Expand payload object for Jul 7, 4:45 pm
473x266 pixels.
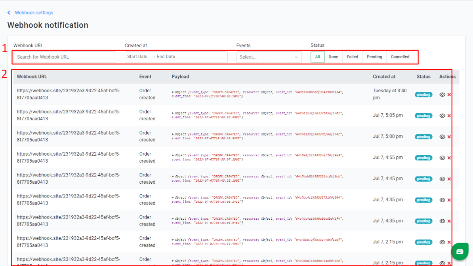pyautogui.click(x=173, y=177)
